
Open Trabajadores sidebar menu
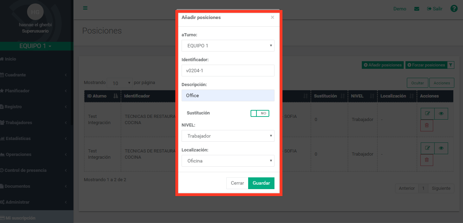point(19,123)
